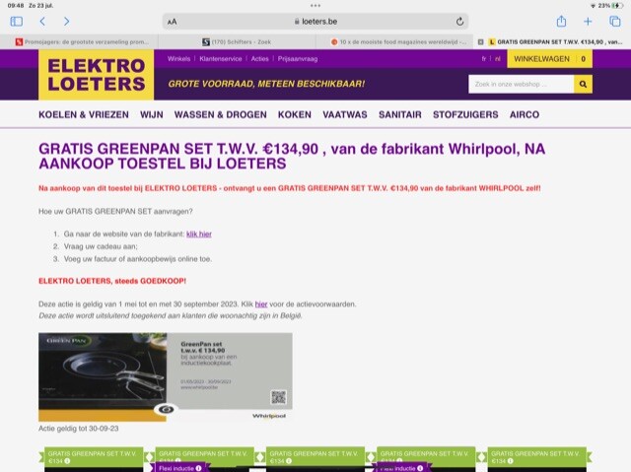Open the Safari sidebar panel
The height and width of the screenshot is (472, 631).
[x=16, y=22]
